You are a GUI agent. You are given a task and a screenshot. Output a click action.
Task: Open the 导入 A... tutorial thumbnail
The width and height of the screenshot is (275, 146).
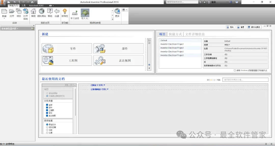coord(85,14)
